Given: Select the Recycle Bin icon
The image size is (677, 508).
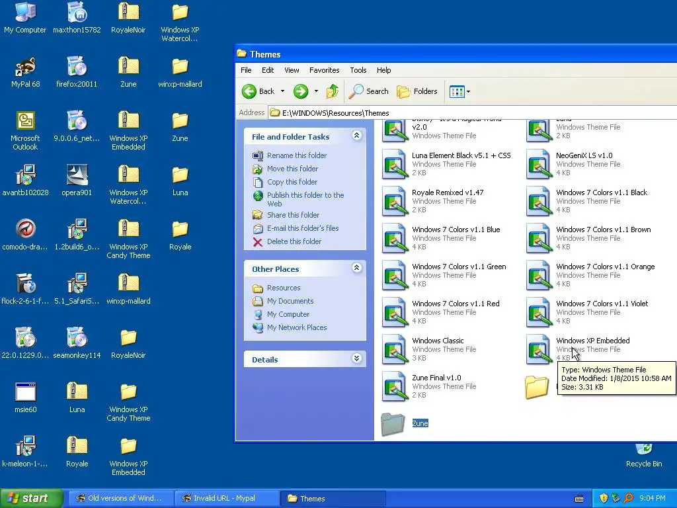Looking at the screenshot, I should coord(644,456).
